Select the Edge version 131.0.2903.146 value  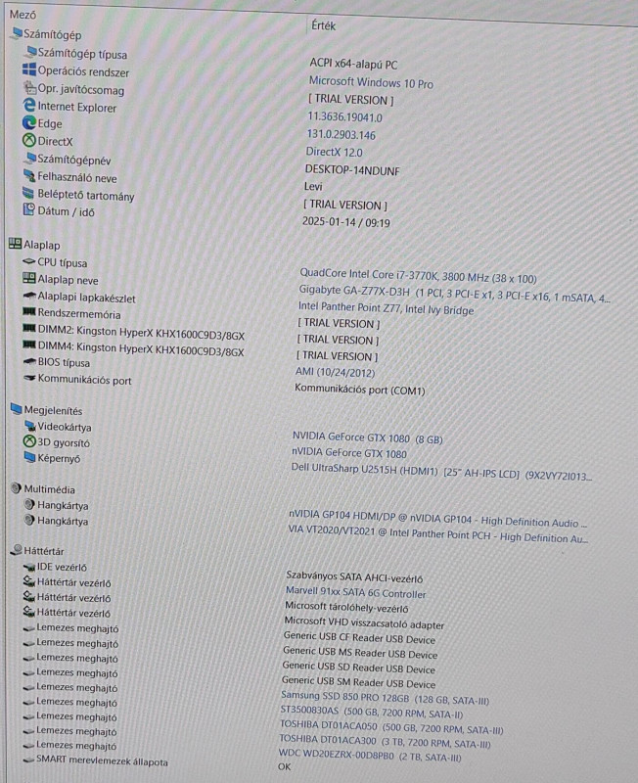[341, 134]
